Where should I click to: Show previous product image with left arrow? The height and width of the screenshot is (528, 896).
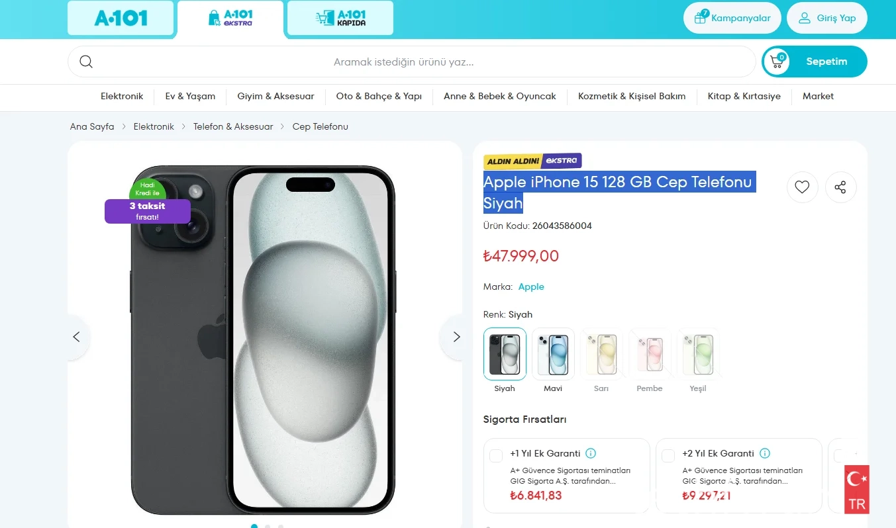click(76, 337)
